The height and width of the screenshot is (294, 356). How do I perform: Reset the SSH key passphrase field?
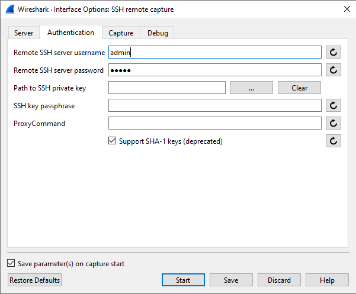333,105
